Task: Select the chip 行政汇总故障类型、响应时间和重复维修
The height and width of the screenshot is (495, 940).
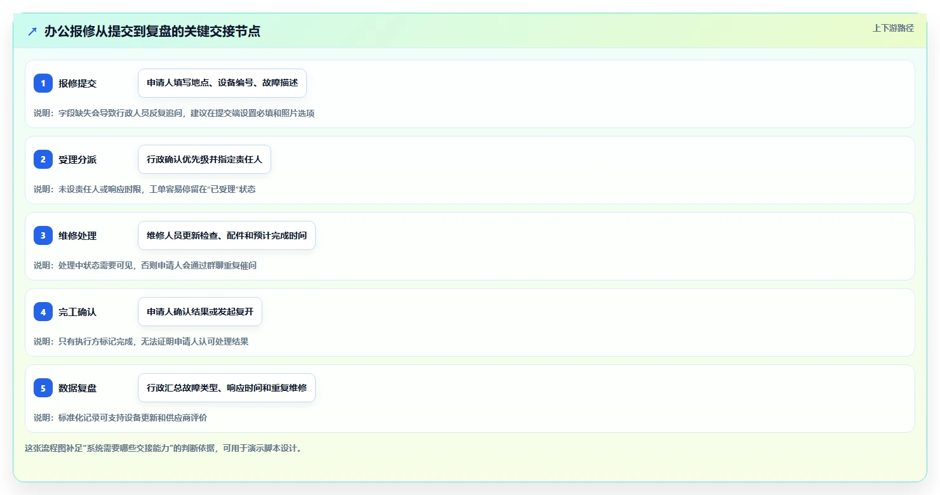Action: 227,388
